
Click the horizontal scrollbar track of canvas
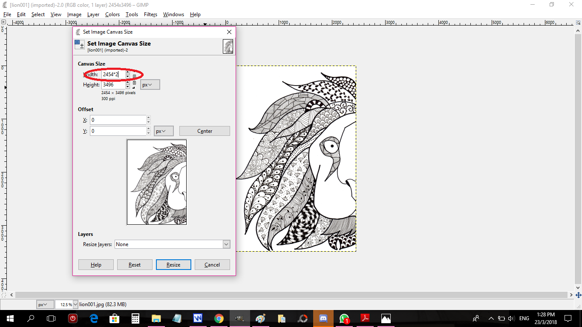tap(292, 295)
